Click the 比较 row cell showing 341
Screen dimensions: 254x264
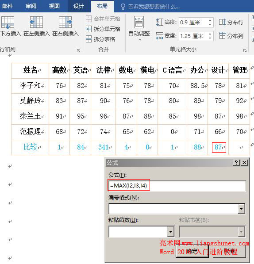(x=103, y=147)
